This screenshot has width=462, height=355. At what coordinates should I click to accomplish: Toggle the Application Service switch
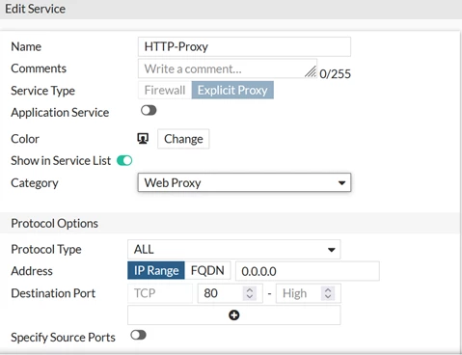point(149,111)
